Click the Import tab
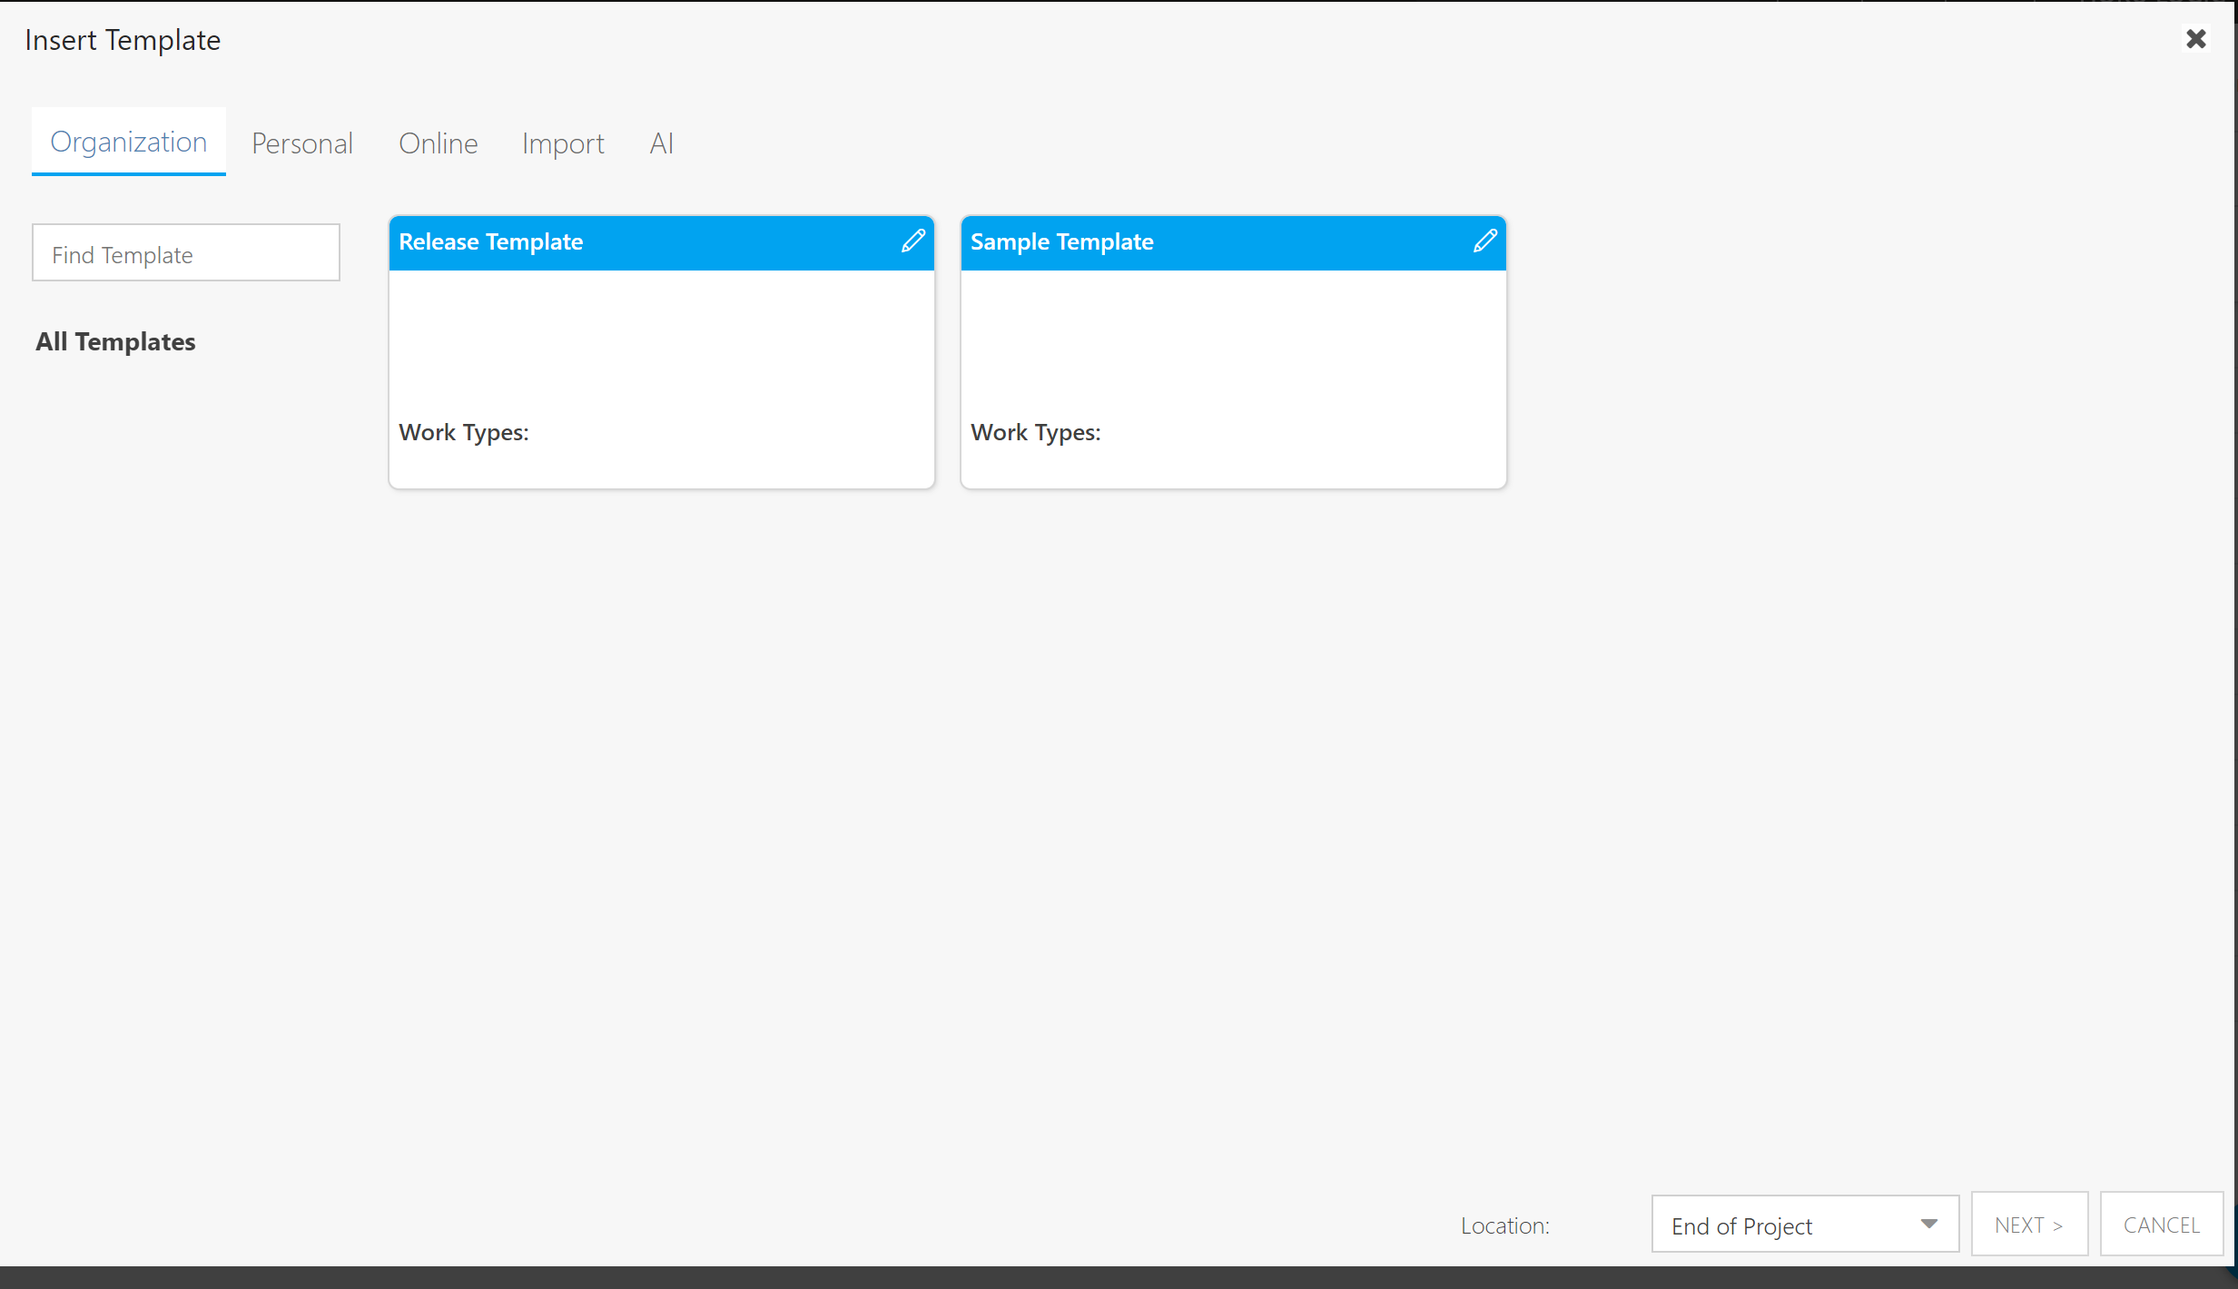This screenshot has height=1289, width=2238. pyautogui.click(x=563, y=142)
